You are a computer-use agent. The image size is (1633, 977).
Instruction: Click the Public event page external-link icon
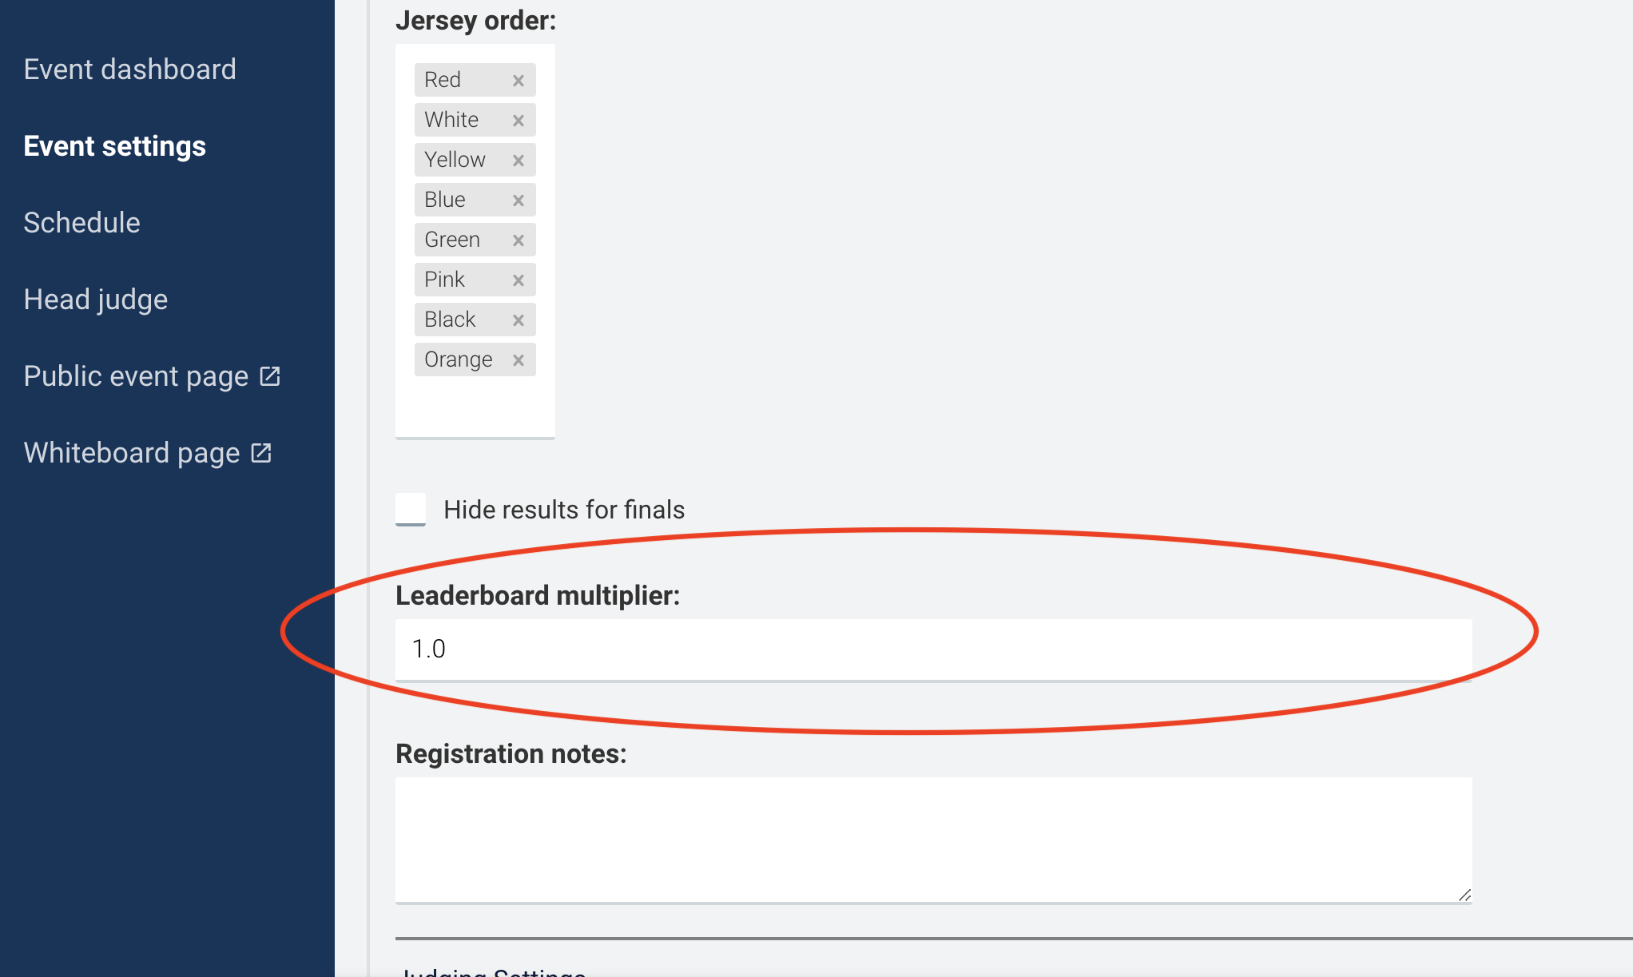270,375
